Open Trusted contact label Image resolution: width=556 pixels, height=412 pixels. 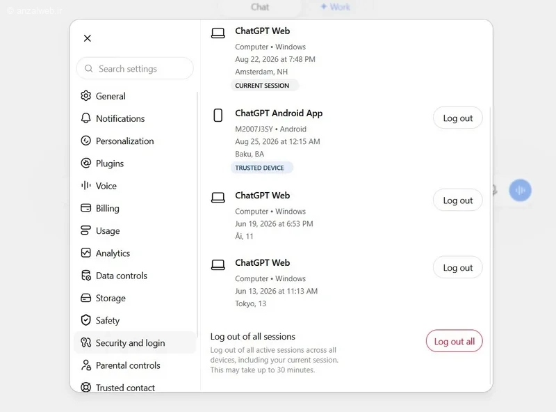tap(125, 388)
